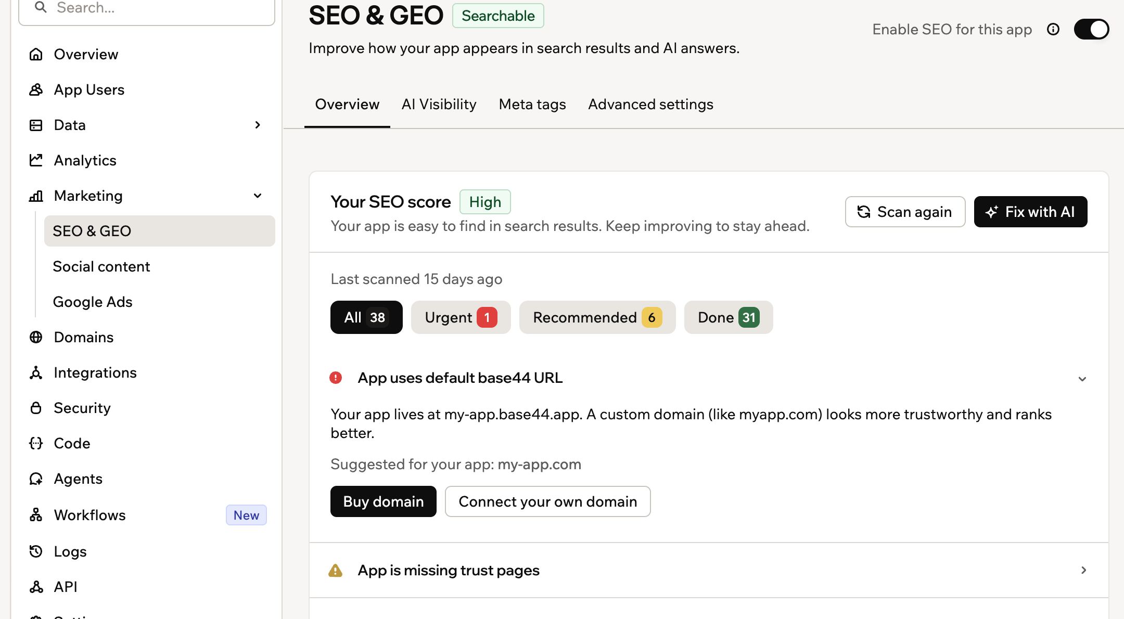
Task: Click the info icon beside Enable SEO
Action: point(1053,29)
